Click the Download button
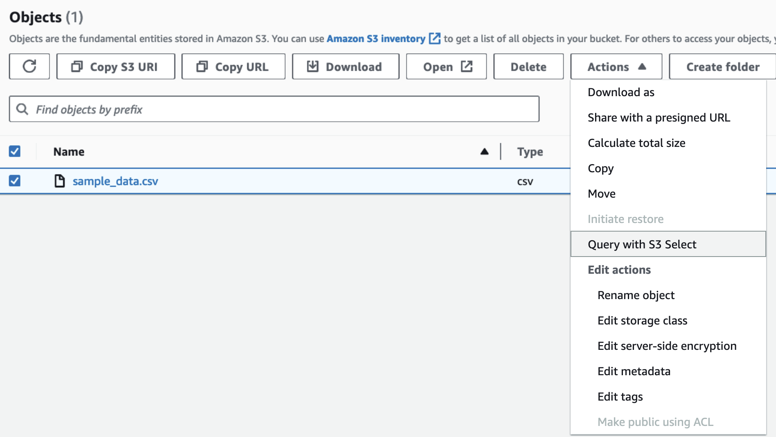776x437 pixels. click(x=345, y=66)
